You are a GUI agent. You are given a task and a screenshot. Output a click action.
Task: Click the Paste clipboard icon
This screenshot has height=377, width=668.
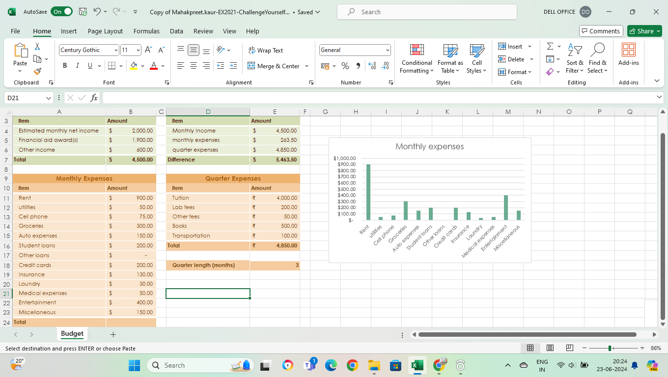[20, 51]
